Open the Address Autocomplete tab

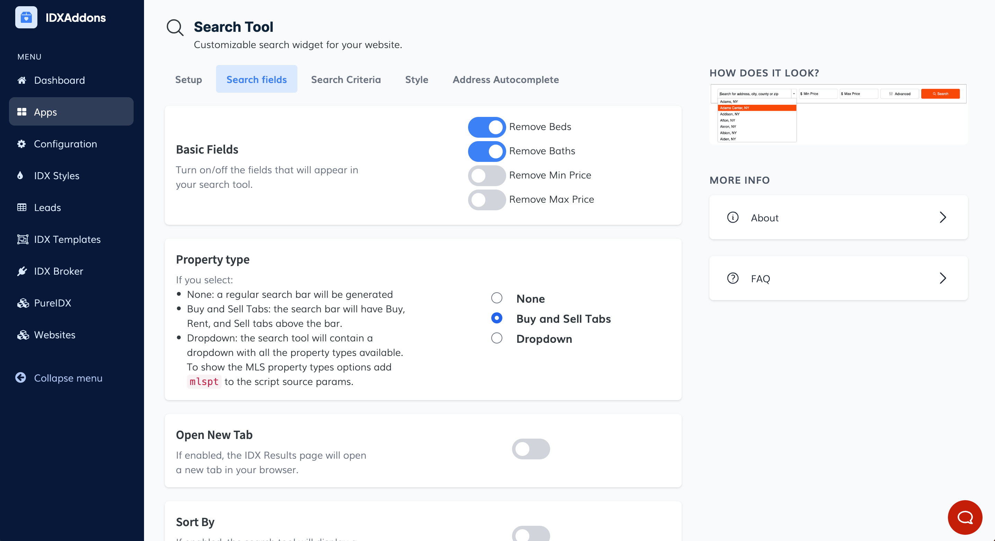(x=505, y=80)
